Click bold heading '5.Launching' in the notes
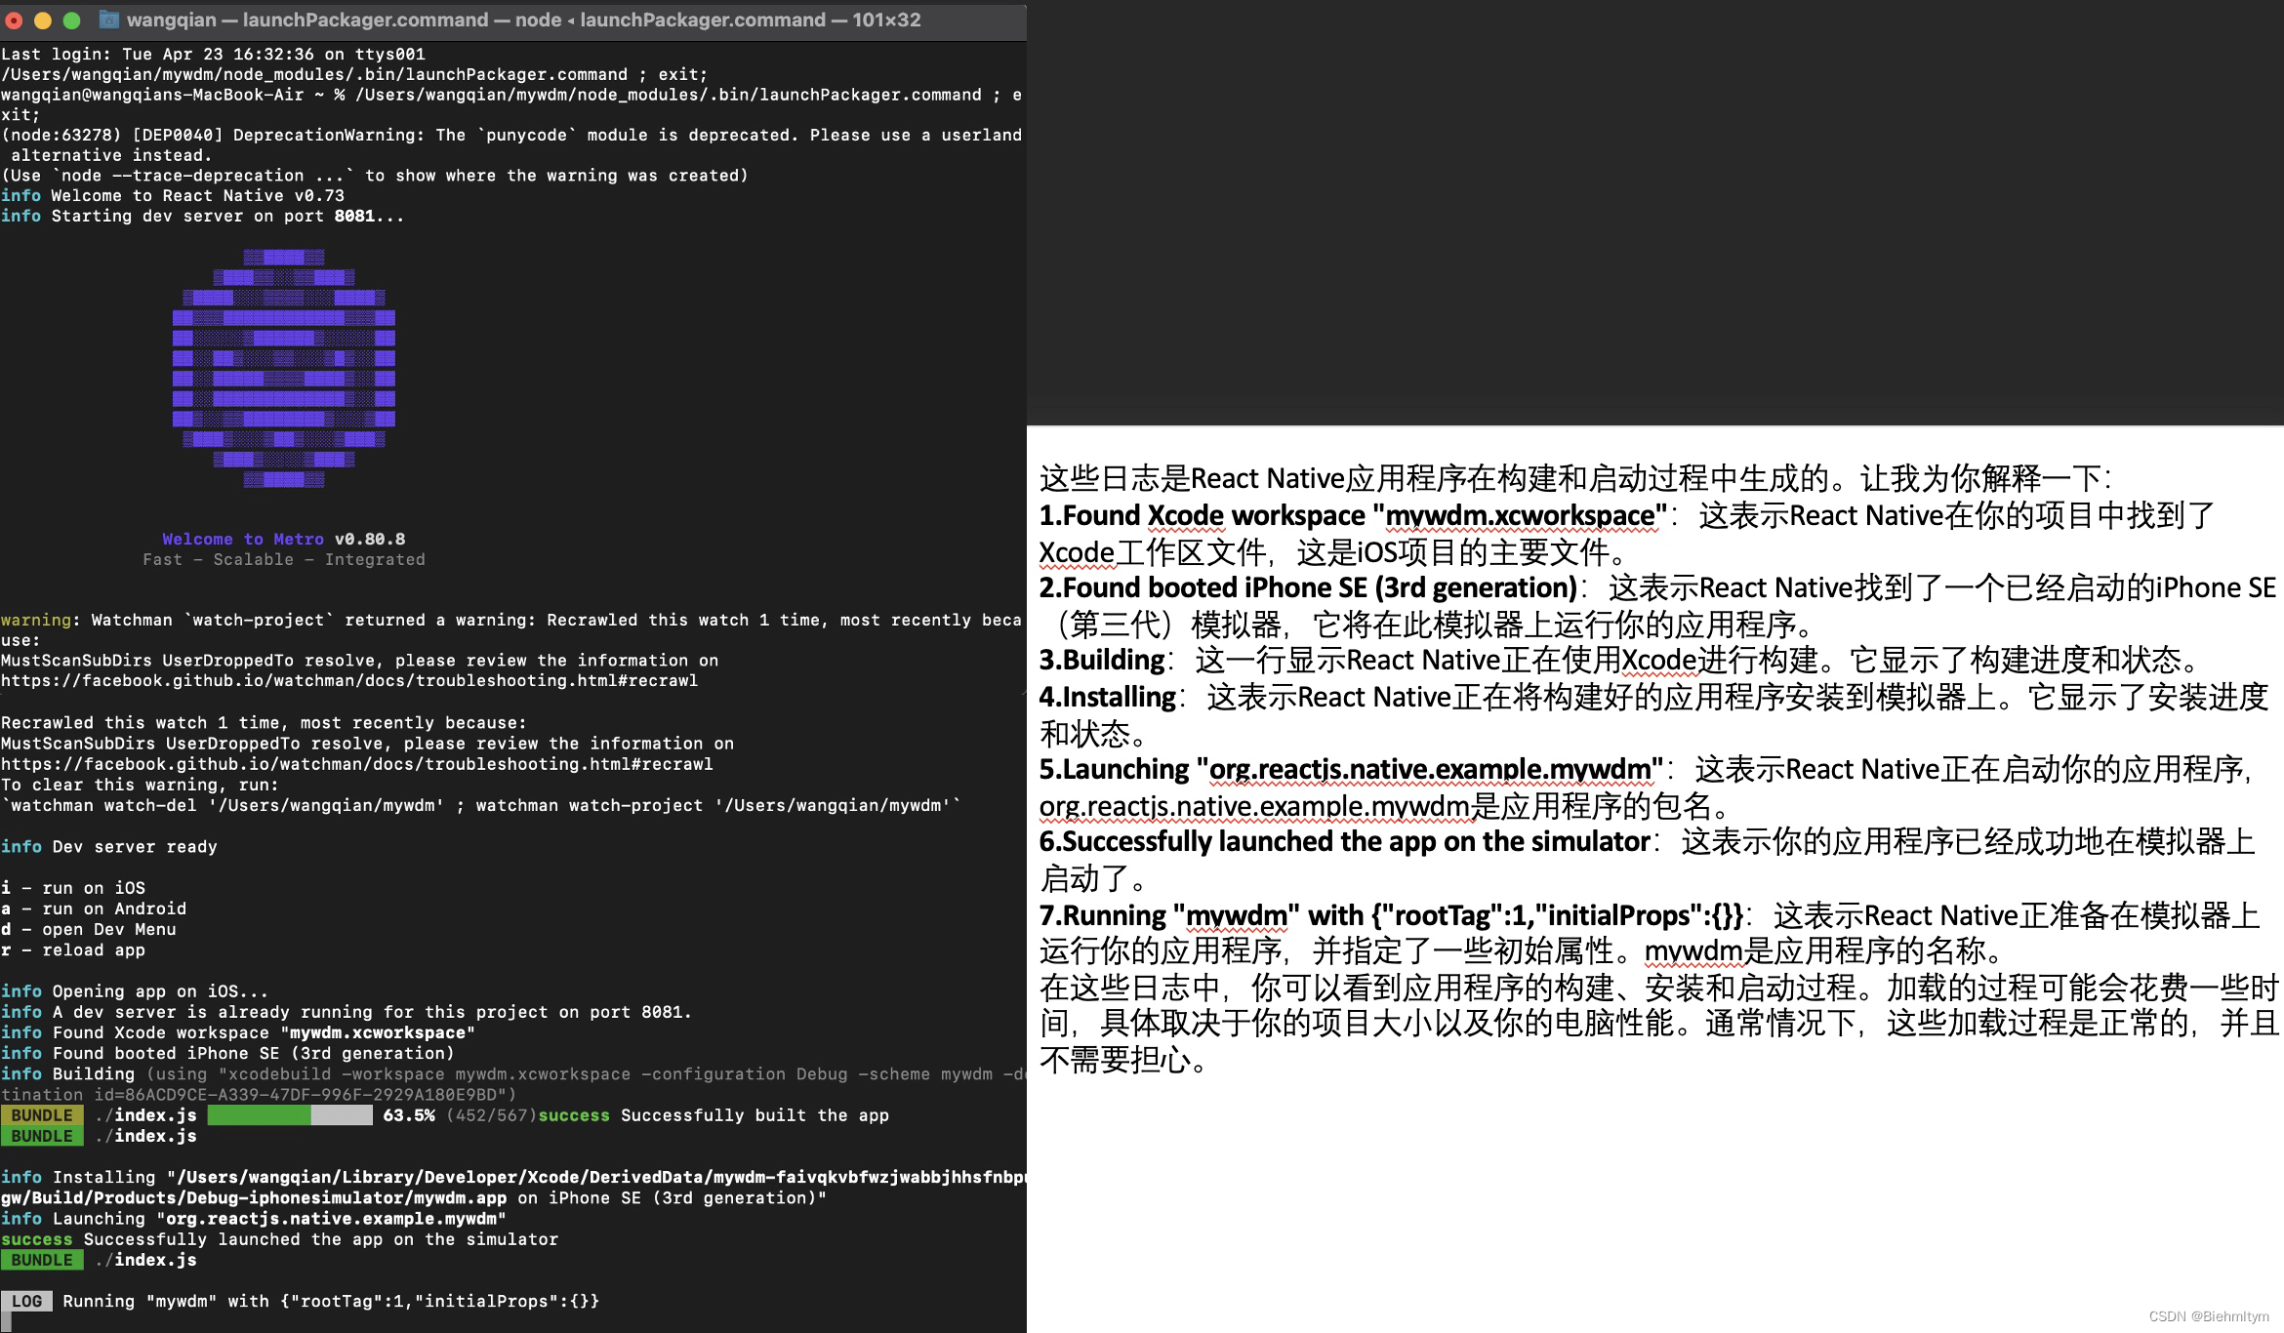 click(x=1352, y=769)
